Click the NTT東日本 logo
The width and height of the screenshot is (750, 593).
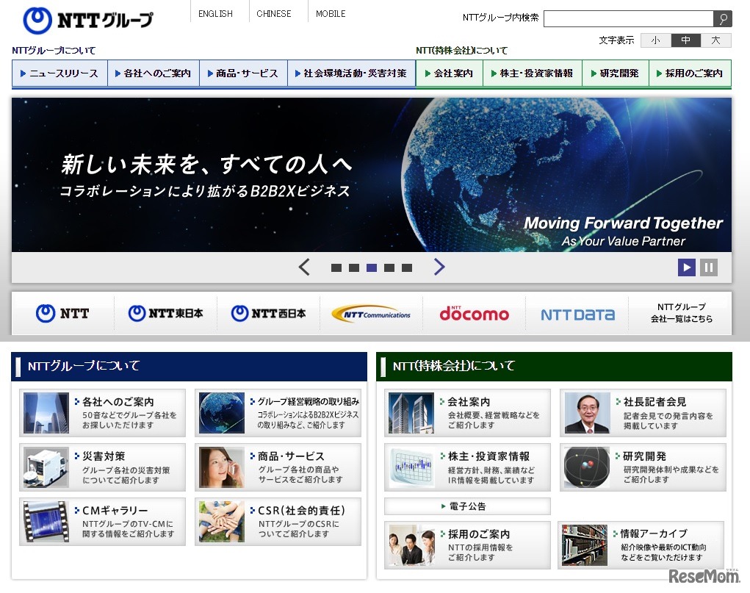(x=166, y=313)
